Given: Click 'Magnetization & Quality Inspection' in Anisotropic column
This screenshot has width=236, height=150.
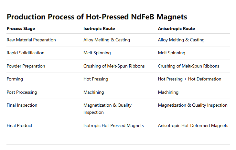Looking at the screenshot, I should click(192, 105).
